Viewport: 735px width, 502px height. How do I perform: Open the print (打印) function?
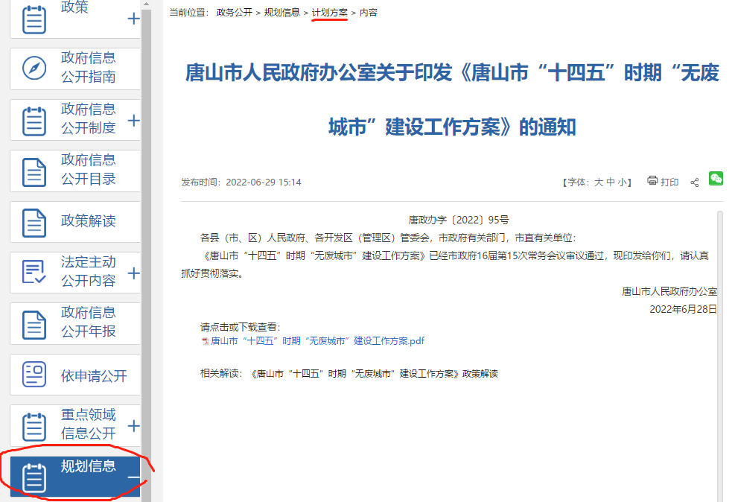pos(662,181)
